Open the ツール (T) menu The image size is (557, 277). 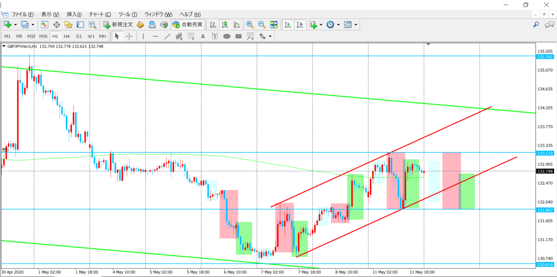click(x=127, y=14)
